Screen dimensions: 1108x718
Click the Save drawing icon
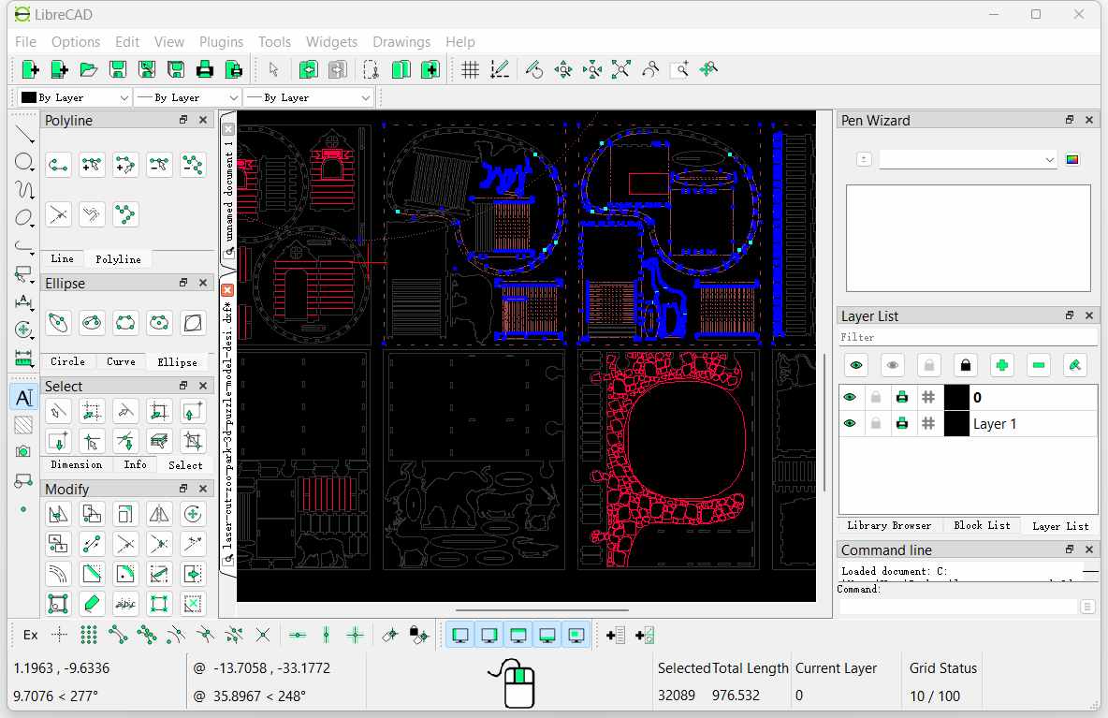[x=117, y=69]
